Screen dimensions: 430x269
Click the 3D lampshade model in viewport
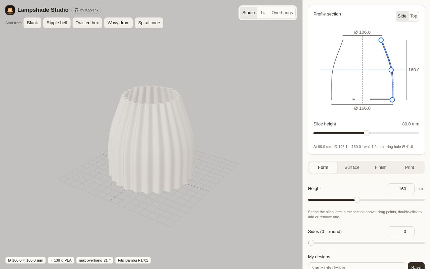pos(151,140)
